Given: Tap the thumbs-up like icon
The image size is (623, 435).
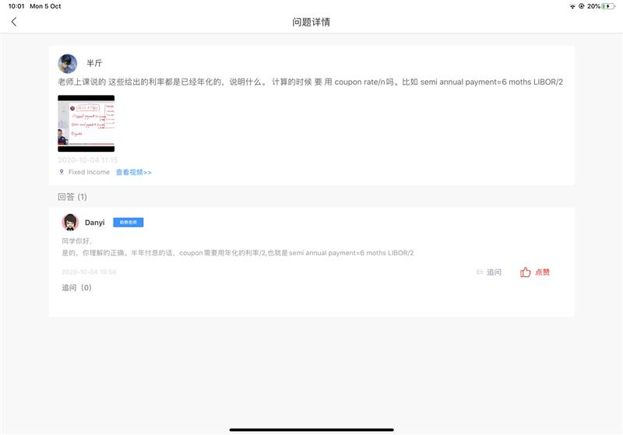Looking at the screenshot, I should tap(526, 272).
